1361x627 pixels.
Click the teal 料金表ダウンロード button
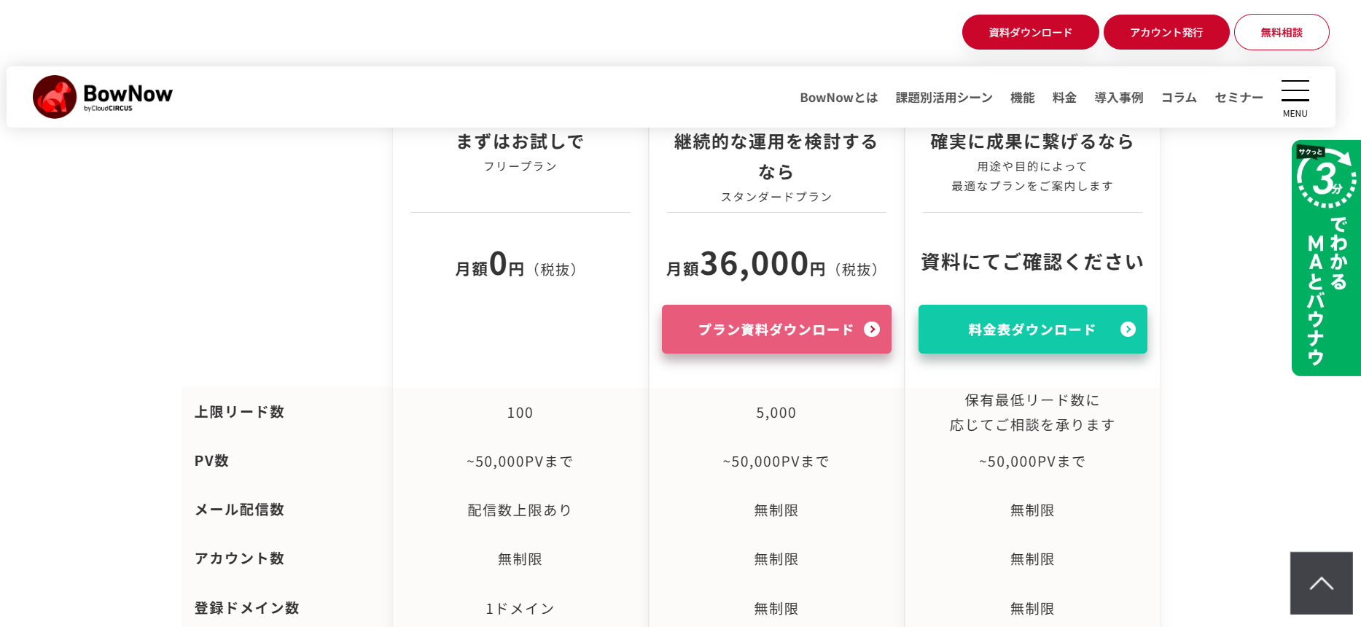coord(1032,330)
